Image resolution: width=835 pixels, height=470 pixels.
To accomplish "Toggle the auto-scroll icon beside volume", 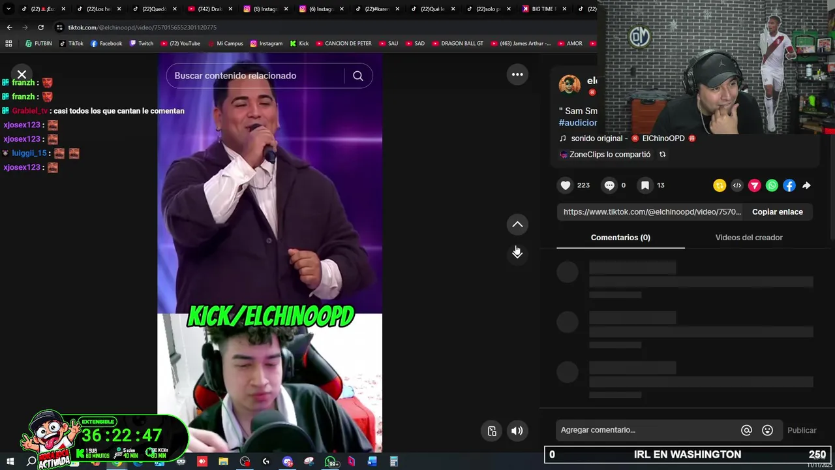I will pyautogui.click(x=492, y=431).
